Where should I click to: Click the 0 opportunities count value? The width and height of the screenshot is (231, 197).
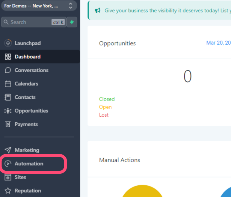[x=187, y=76]
